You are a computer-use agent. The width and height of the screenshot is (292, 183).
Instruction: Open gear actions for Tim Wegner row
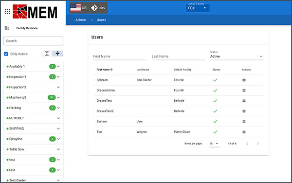click(x=244, y=132)
